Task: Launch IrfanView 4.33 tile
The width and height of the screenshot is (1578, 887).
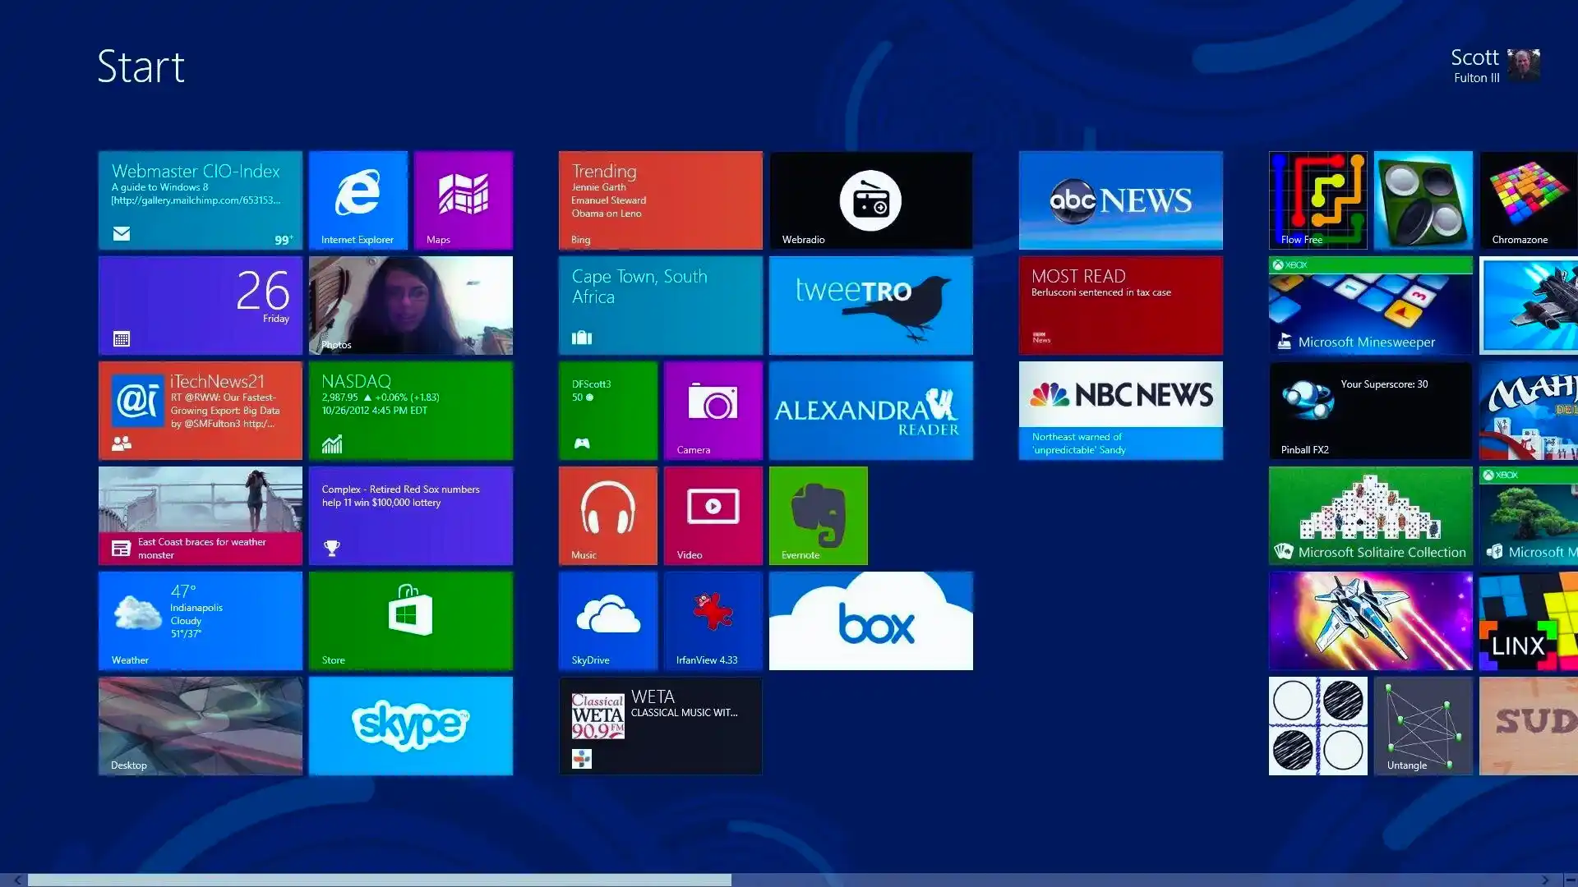Action: click(713, 621)
